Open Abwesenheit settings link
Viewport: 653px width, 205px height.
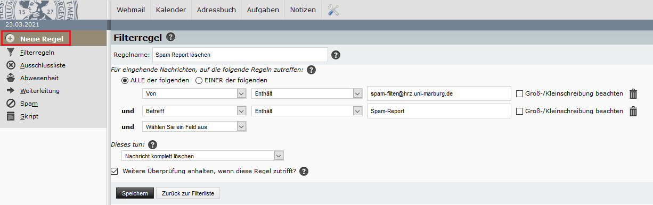39,78
